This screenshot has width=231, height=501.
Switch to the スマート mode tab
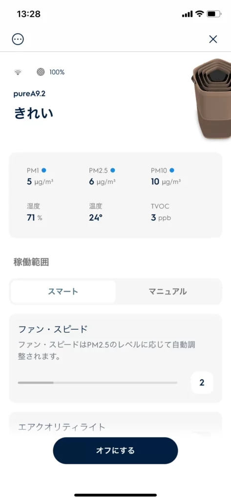pos(63,292)
